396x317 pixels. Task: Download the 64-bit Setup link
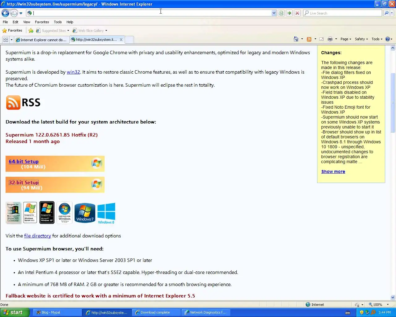(24, 161)
